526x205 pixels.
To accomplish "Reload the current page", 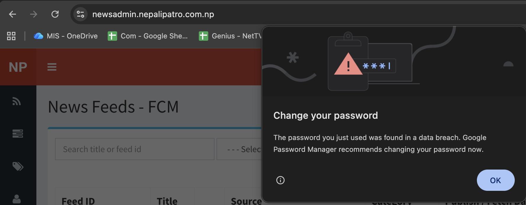I will [x=55, y=14].
